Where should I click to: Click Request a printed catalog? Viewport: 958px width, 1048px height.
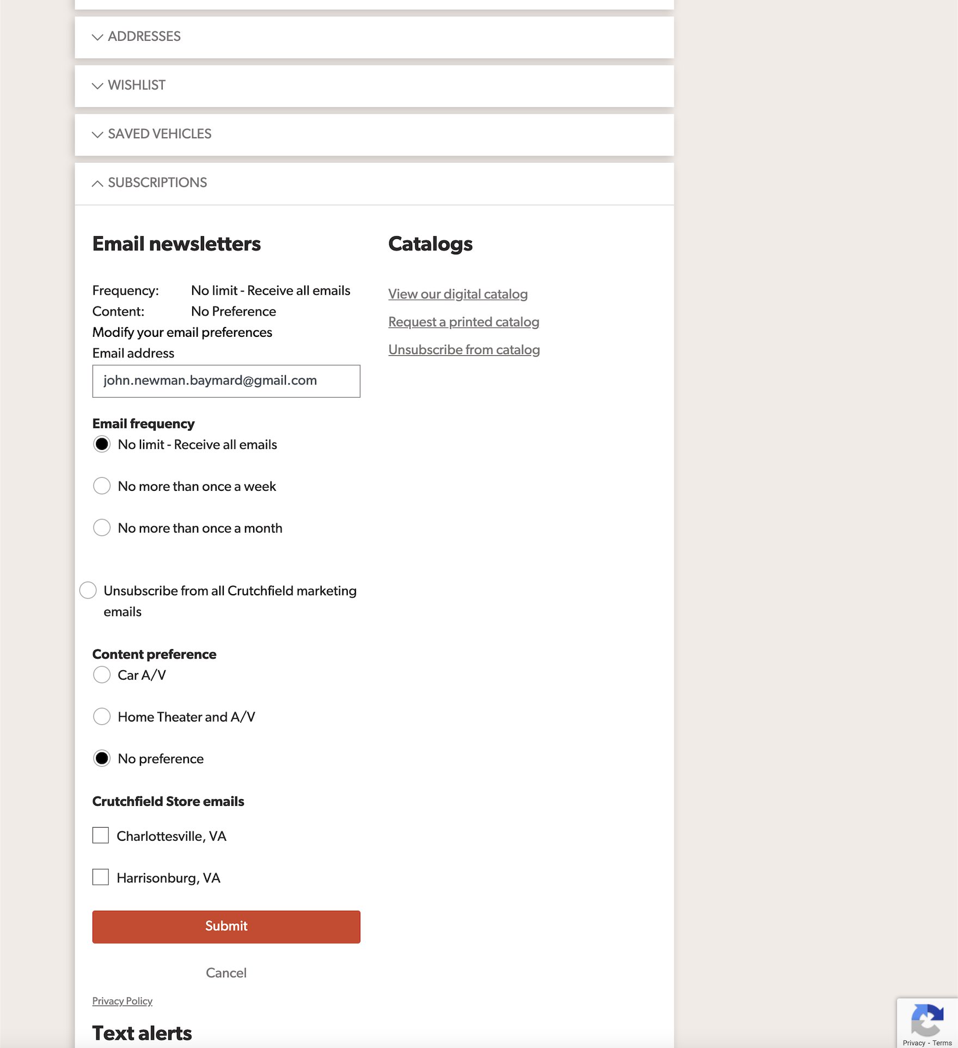[x=464, y=322]
